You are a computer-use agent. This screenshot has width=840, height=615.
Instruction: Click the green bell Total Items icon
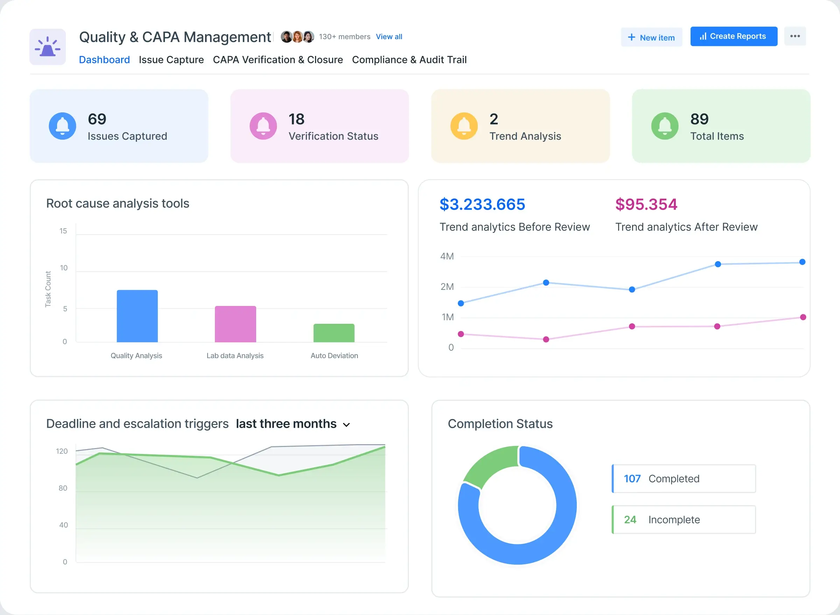pyautogui.click(x=665, y=126)
